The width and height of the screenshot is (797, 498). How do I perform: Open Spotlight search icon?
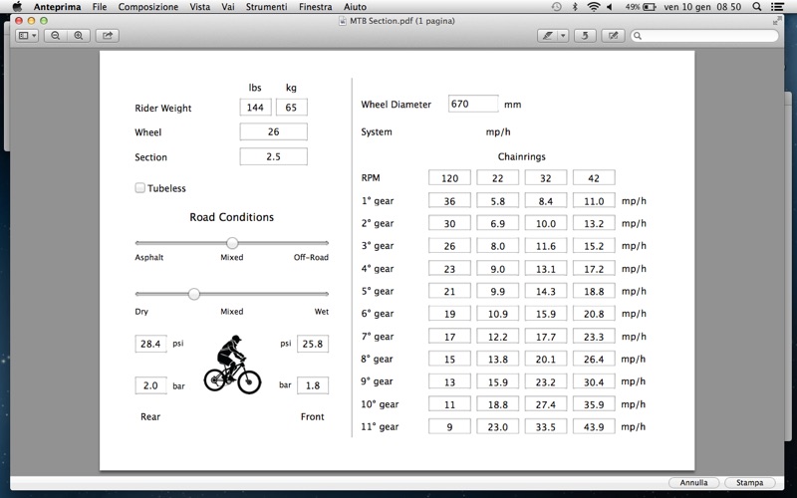coord(757,7)
